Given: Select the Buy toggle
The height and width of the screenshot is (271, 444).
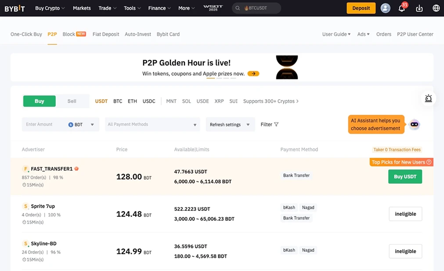Looking at the screenshot, I should [40, 101].
